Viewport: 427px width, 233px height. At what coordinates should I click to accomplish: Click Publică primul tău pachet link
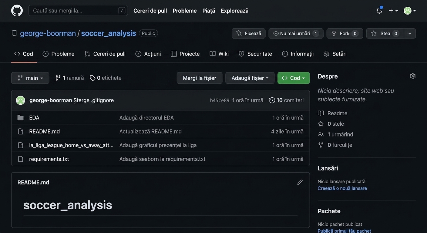click(345, 231)
